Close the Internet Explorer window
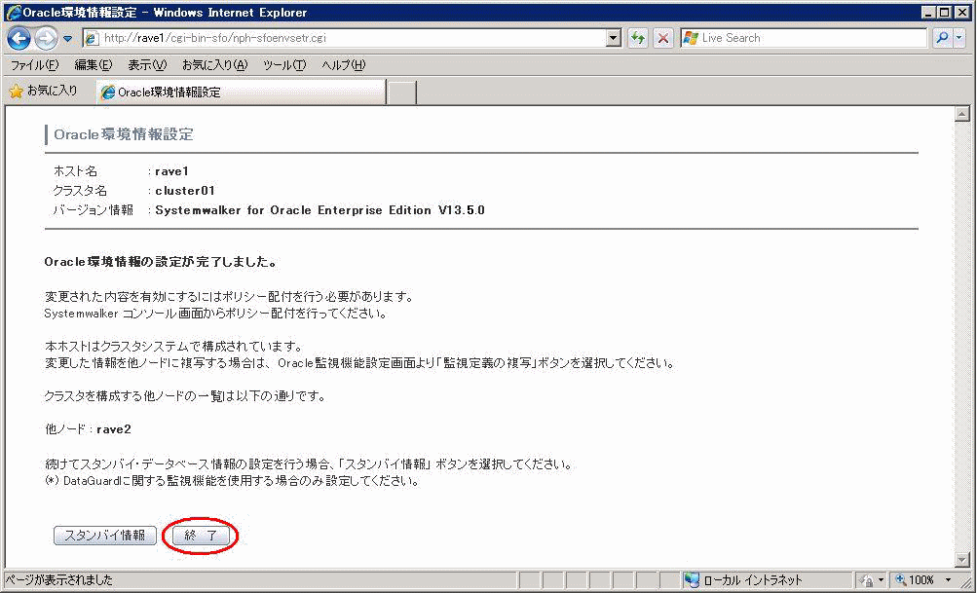This screenshot has width=977, height=593. 960,12
